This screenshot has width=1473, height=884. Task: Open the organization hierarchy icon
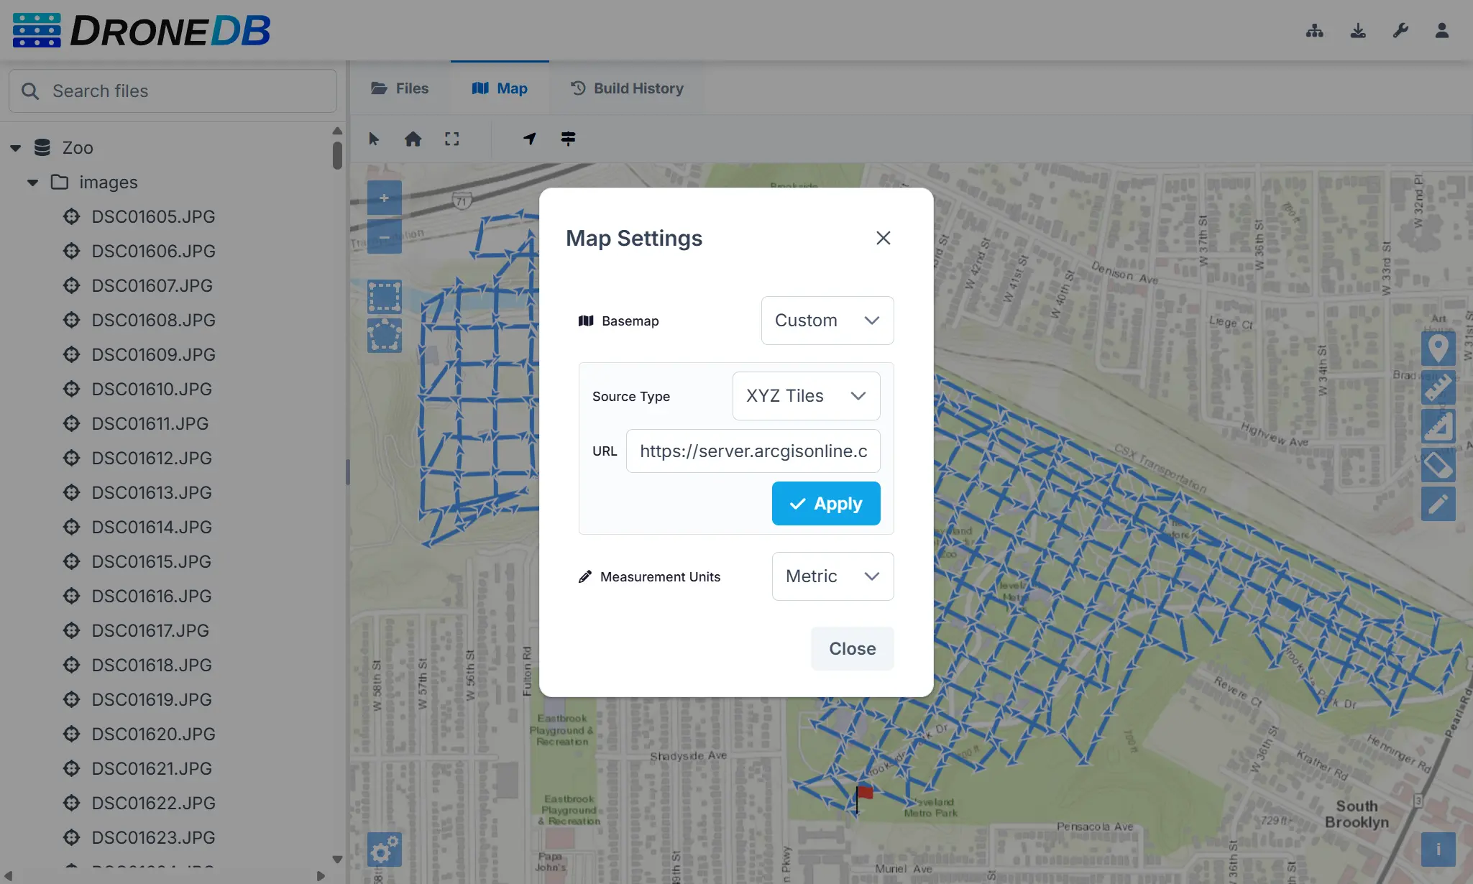coord(1314,30)
